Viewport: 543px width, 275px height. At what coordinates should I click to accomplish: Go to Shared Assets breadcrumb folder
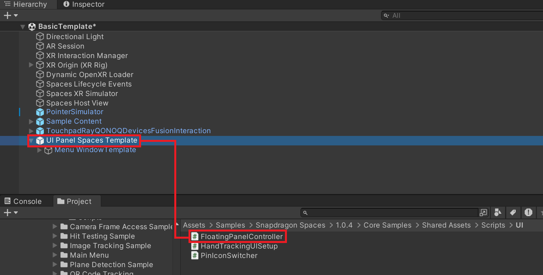coord(446,225)
